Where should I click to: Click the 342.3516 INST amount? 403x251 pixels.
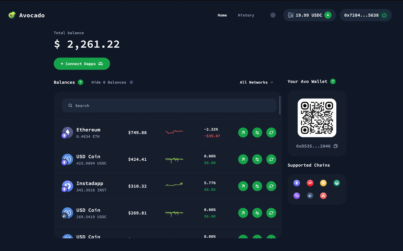click(91, 190)
